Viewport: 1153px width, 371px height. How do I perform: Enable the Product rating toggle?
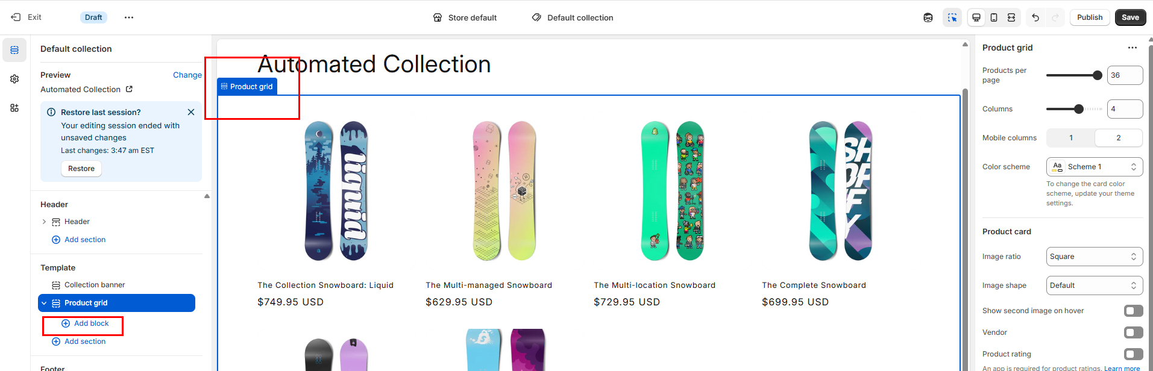coord(1133,354)
